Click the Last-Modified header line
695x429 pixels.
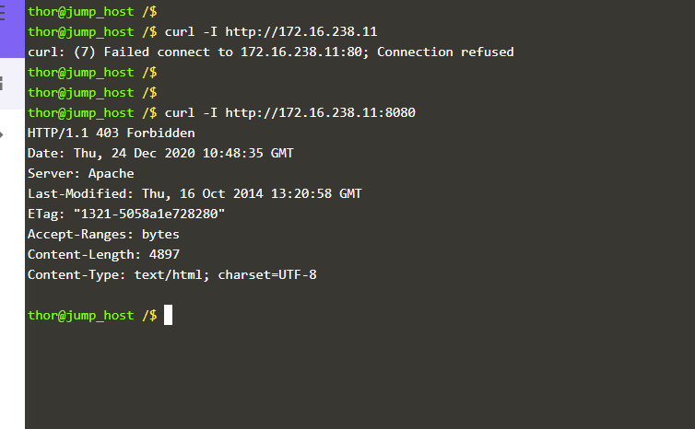pos(194,193)
